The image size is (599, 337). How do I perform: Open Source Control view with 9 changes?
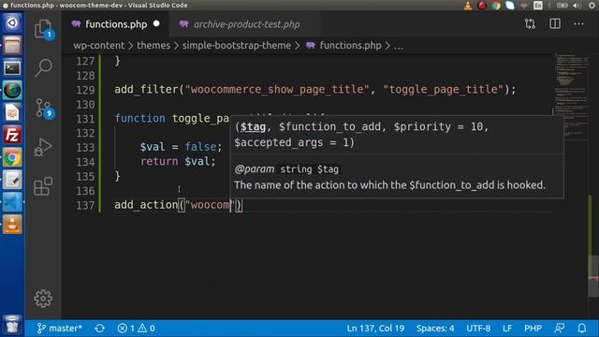tap(44, 109)
